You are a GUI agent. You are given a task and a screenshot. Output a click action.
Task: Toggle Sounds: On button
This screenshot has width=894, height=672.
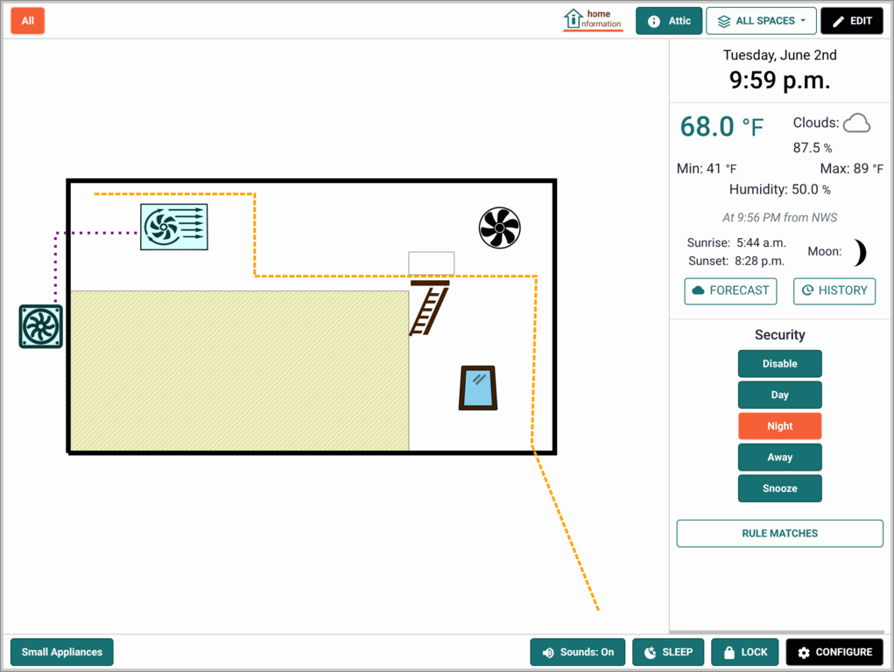(x=578, y=652)
